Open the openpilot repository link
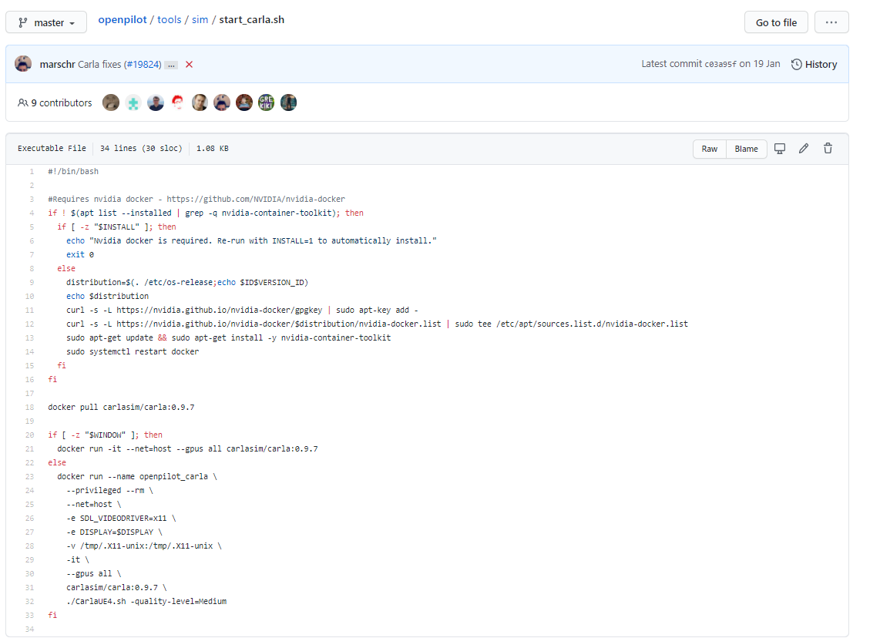 point(123,19)
